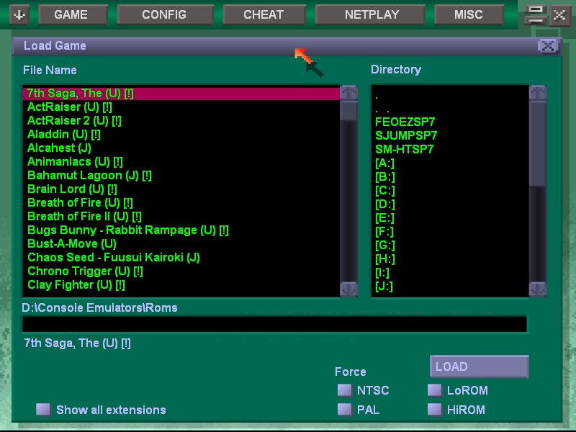The height and width of the screenshot is (432, 576).
Task: Click the File Name list scrollbar thumb
Action: [x=348, y=110]
